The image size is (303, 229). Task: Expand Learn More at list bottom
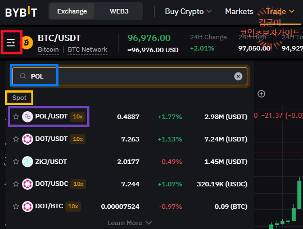[129, 223]
